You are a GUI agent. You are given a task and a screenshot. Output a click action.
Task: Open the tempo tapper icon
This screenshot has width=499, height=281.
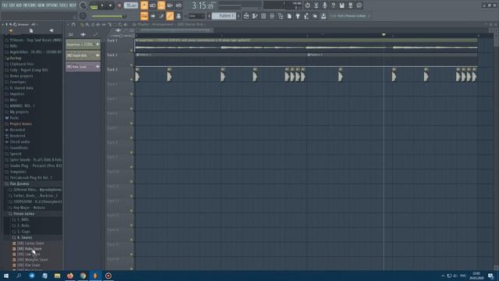[x=306, y=16]
